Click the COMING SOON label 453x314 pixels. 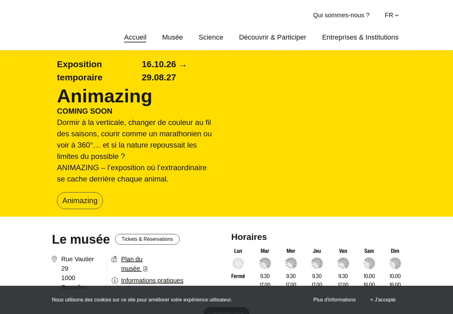(85, 111)
